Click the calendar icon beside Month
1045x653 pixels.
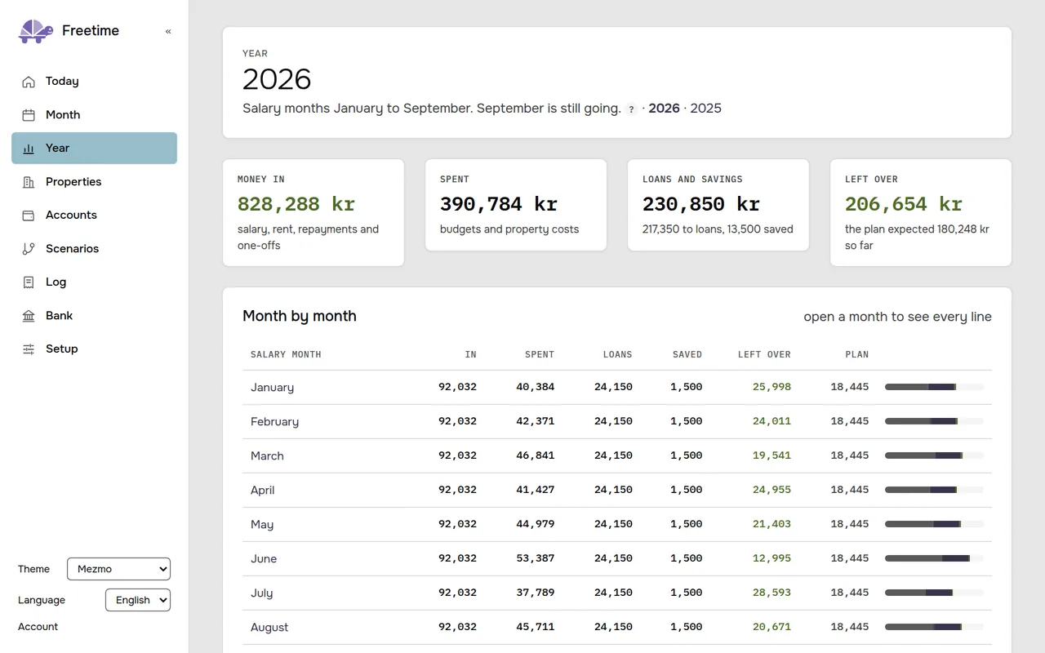29,115
